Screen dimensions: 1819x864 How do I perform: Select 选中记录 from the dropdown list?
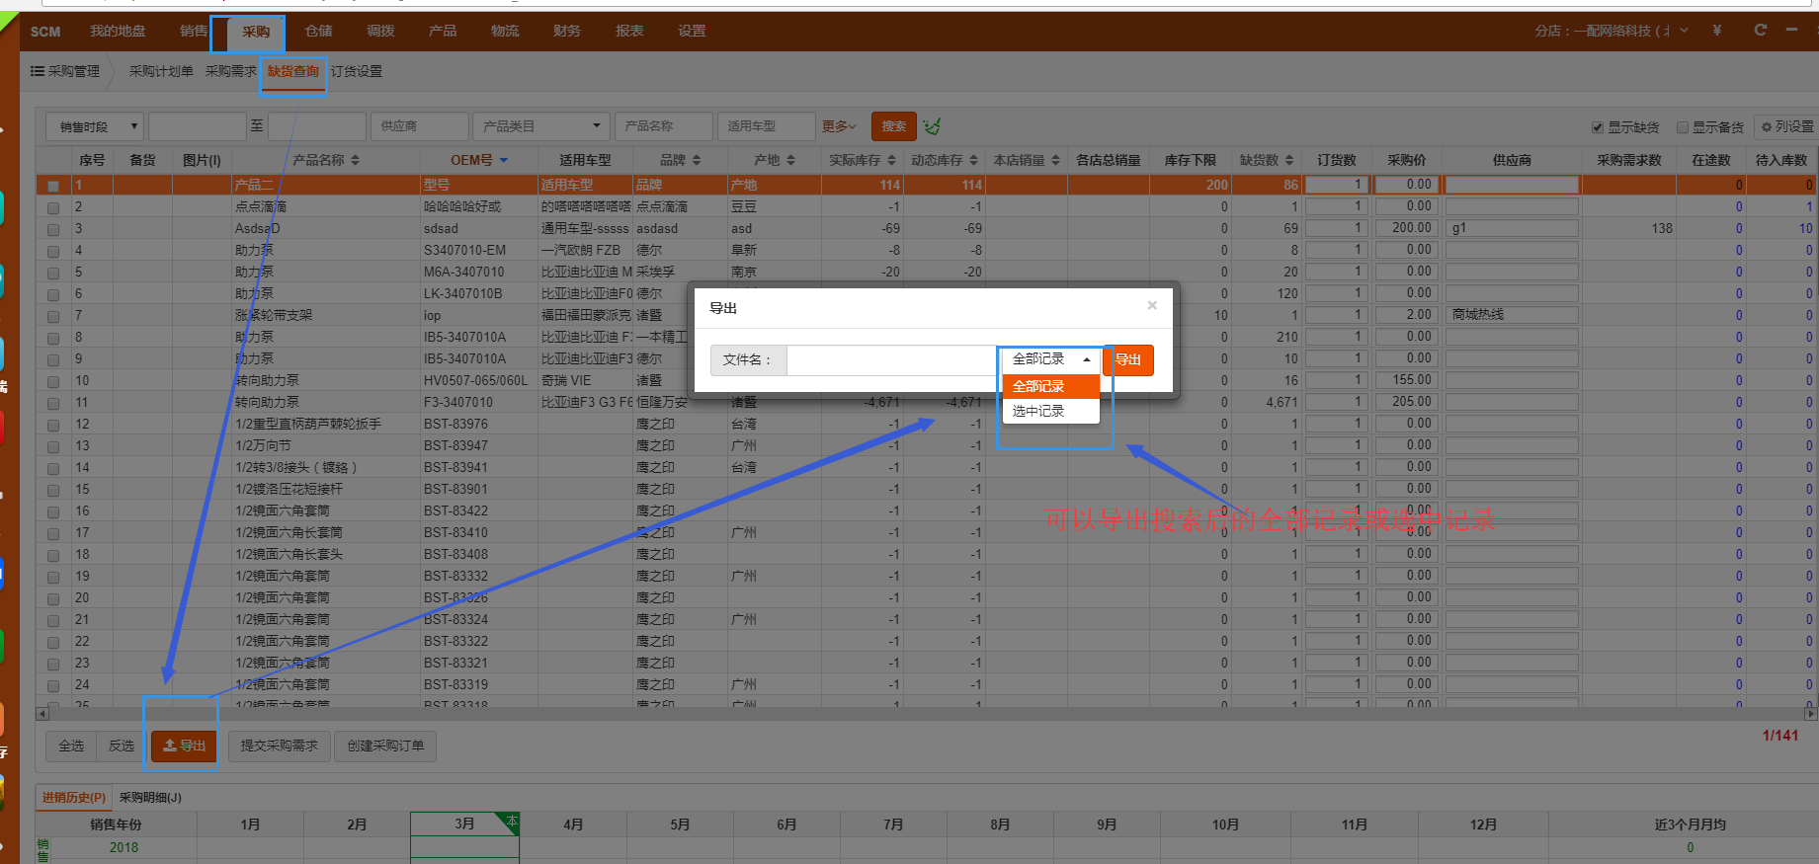tap(1038, 411)
